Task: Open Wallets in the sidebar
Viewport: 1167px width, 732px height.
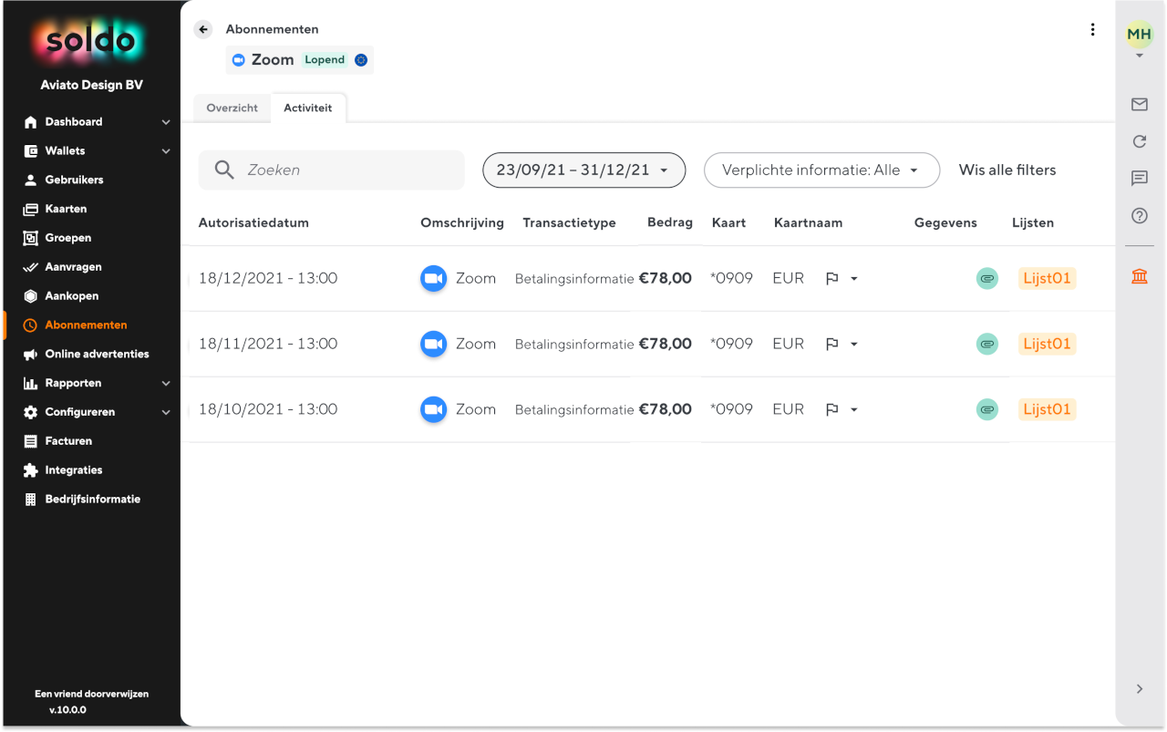Action: click(x=65, y=151)
